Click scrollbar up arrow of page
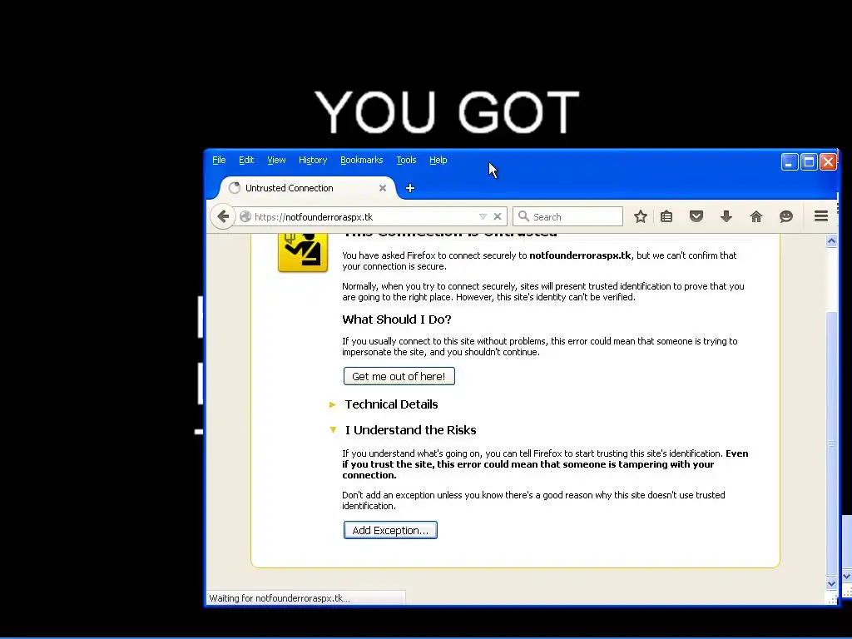 831,240
